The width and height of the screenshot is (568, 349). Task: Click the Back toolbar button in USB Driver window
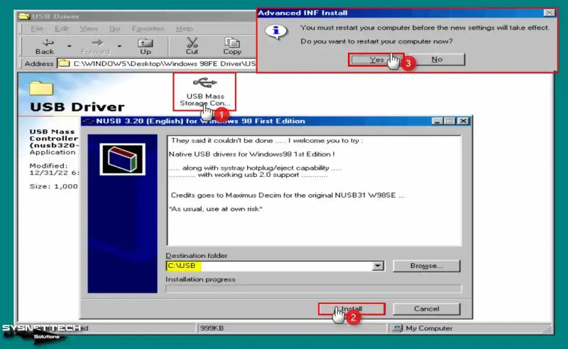point(45,46)
